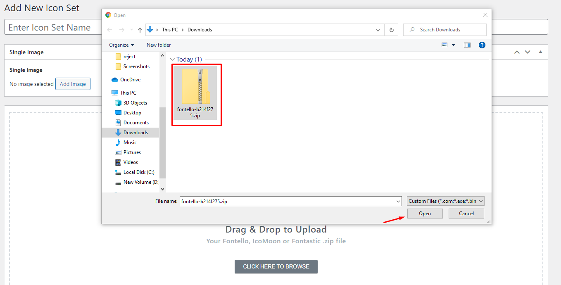Click New folder in the toolbar
The height and width of the screenshot is (285, 561).
pyautogui.click(x=159, y=45)
